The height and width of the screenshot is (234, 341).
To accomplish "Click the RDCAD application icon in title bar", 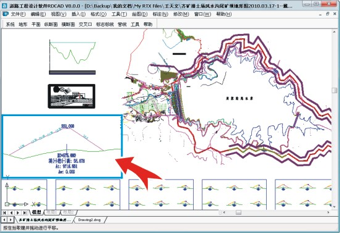I will point(4,6).
